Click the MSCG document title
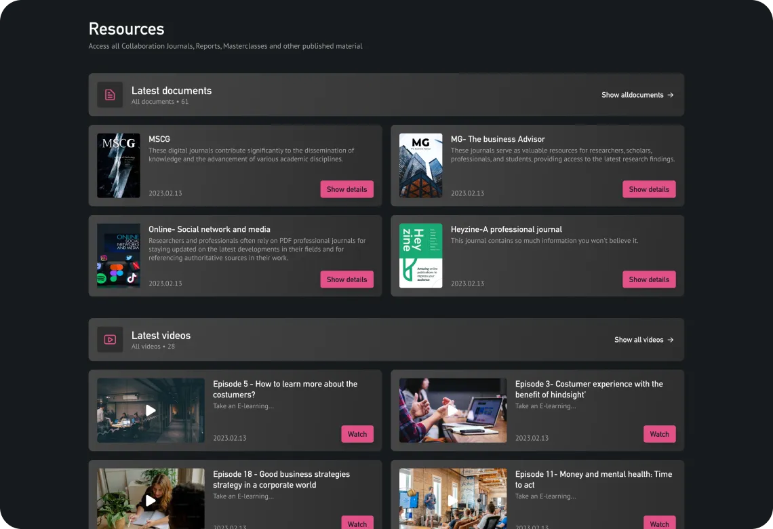The width and height of the screenshot is (773, 529). 159,139
